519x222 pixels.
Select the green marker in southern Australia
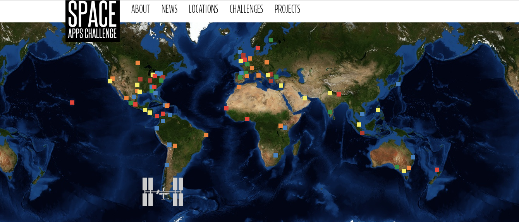point(397,167)
